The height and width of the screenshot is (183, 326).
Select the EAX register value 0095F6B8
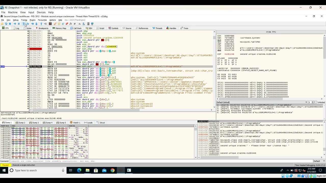(229, 36)
